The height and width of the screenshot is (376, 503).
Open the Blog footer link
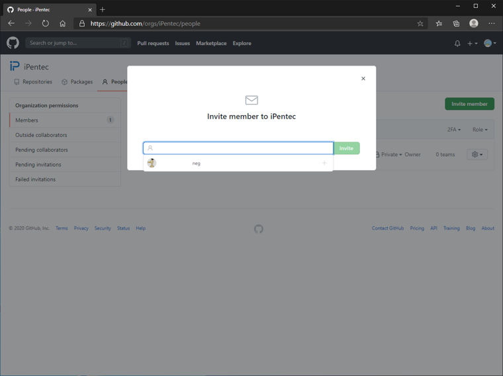pos(471,228)
